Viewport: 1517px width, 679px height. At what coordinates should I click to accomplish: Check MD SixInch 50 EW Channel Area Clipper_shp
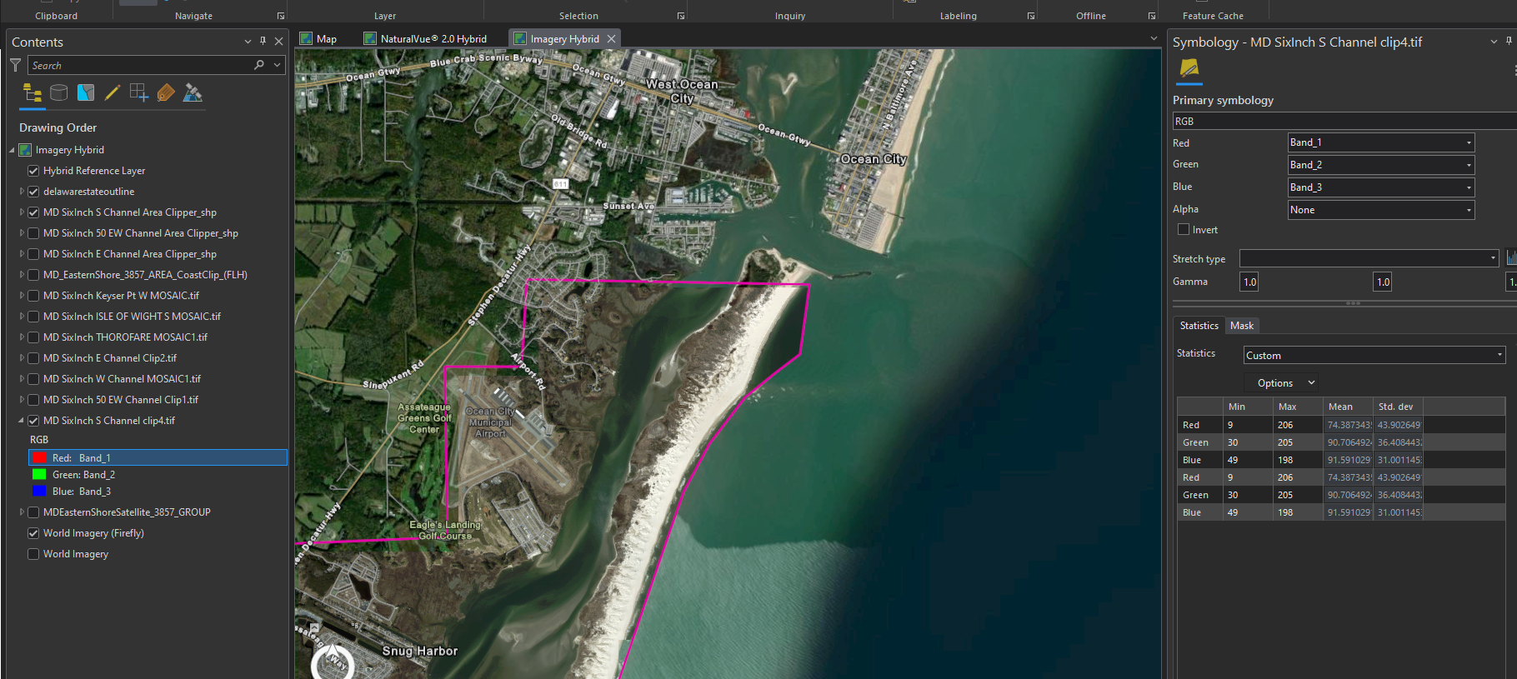33,233
